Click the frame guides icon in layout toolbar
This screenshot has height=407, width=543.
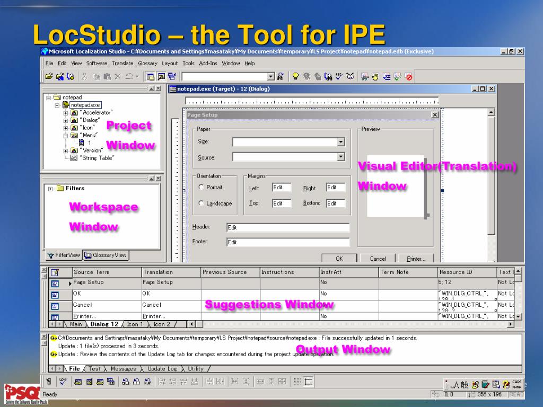[x=308, y=382]
